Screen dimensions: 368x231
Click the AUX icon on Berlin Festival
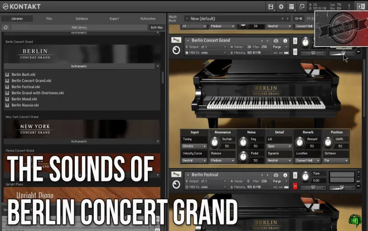(x=359, y=181)
